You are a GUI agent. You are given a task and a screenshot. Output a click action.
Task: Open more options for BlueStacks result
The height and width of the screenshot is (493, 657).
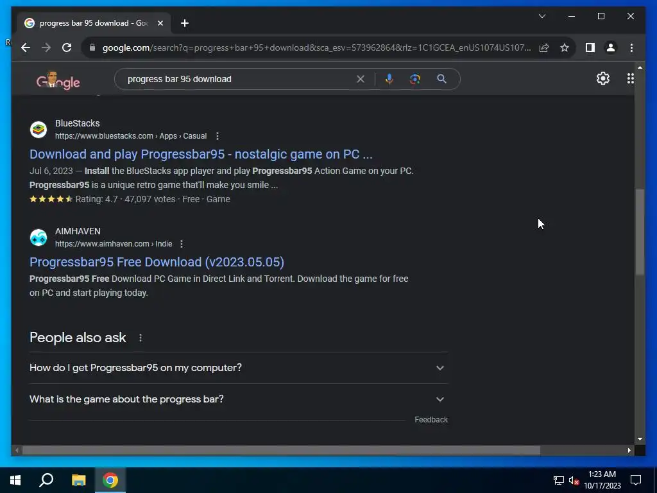(217, 136)
